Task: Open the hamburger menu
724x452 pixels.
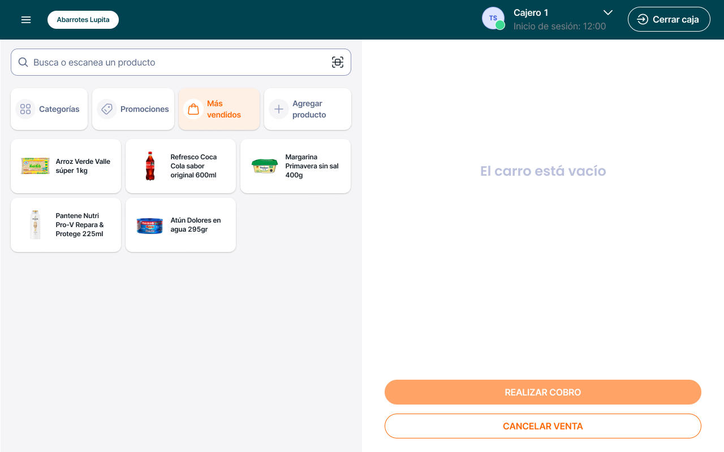Action: [26, 20]
